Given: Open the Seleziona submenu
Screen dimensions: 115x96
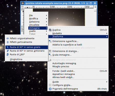Looking at the screenshot, I should click(38, 22).
